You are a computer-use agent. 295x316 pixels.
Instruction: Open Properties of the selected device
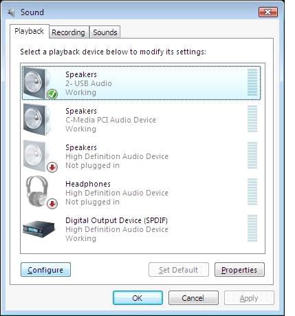239,270
